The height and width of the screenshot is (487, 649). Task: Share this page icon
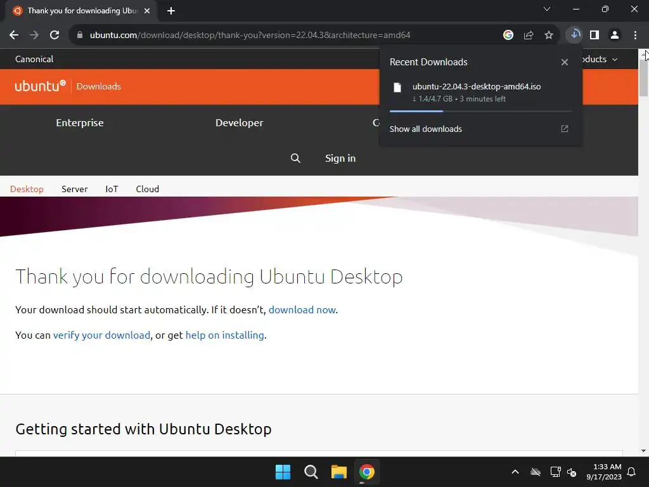tap(529, 36)
